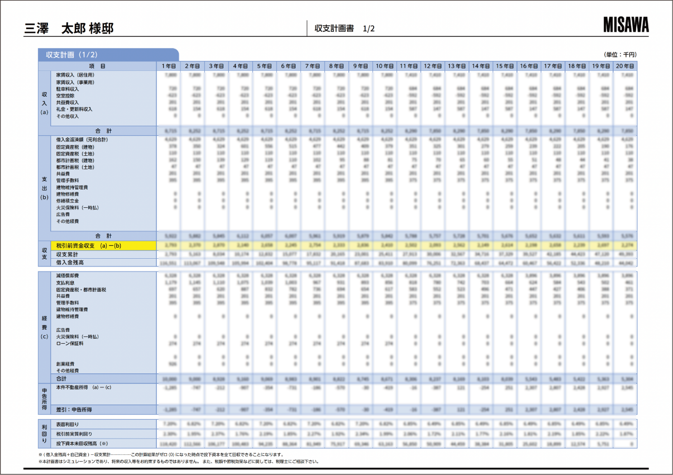The image size is (673, 475).
Task: Click the '家賃収入（居住用）' row label
Action: coord(75,74)
